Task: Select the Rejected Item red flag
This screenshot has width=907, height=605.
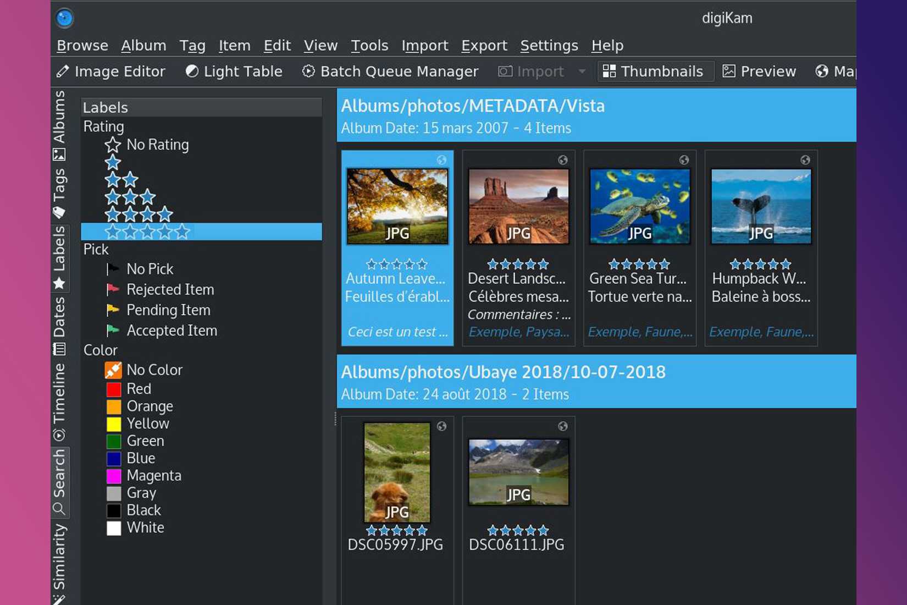Action: pyautogui.click(x=113, y=289)
